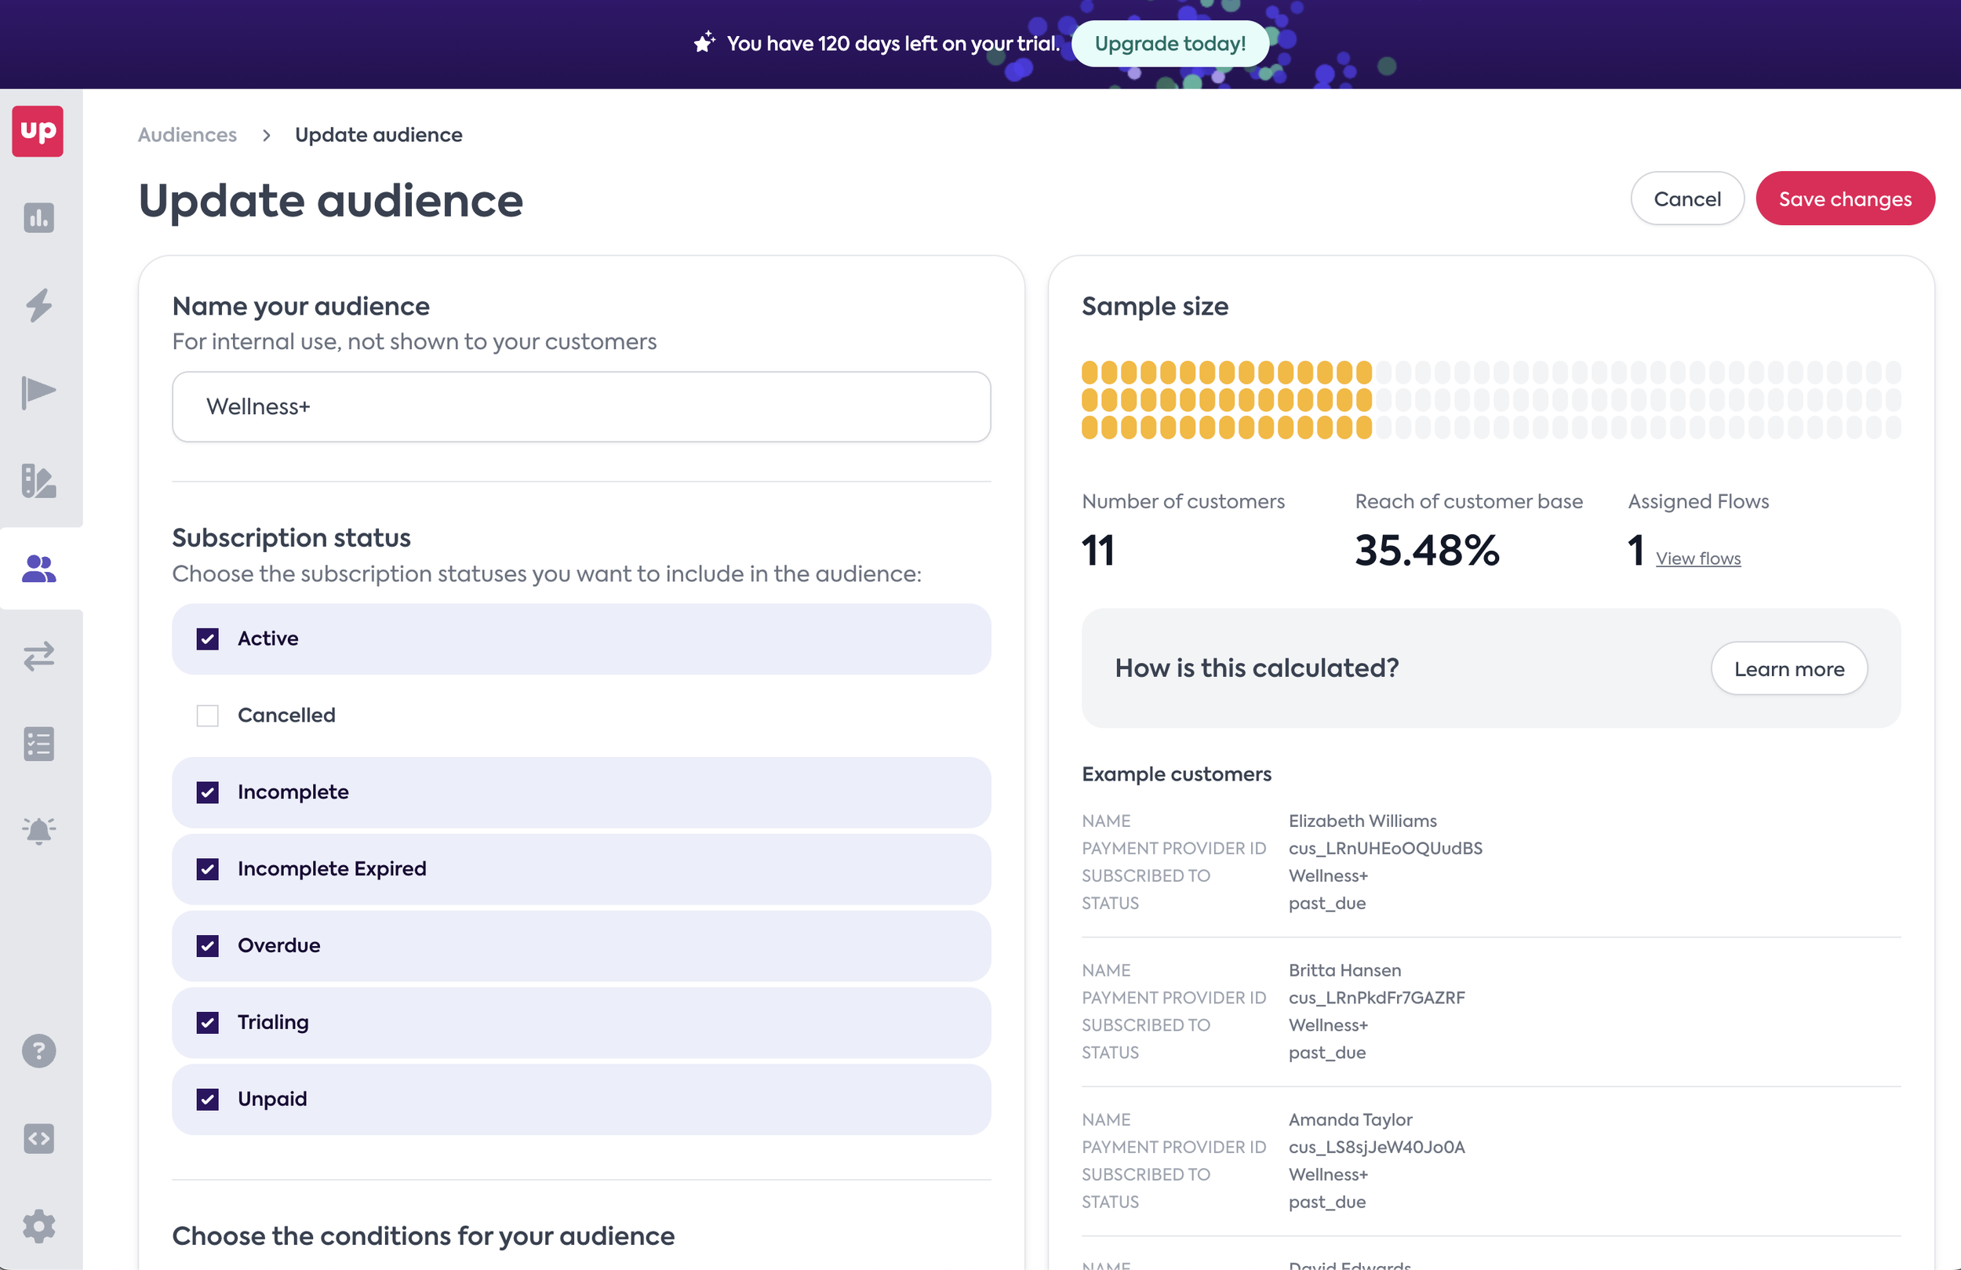
Task: Open the code embed sidebar icon
Action: pyautogui.click(x=38, y=1138)
